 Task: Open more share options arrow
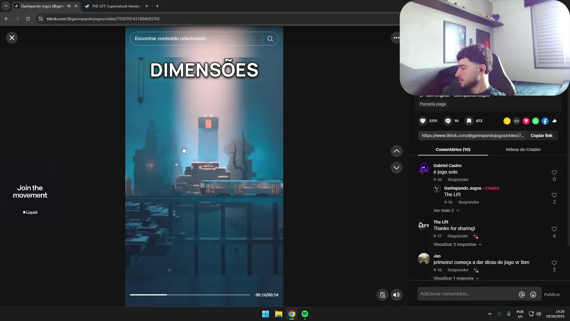554,121
